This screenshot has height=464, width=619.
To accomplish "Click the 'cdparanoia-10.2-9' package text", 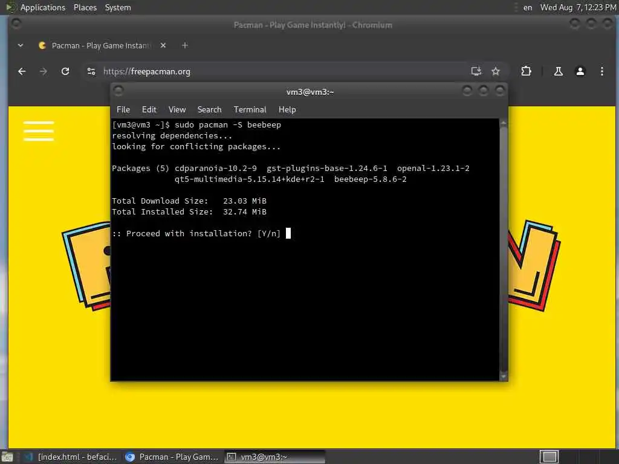I will click(216, 169).
